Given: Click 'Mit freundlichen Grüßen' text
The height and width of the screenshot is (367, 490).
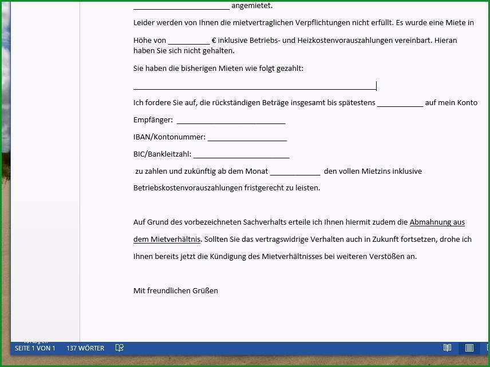Looking at the screenshot, I should click(x=176, y=290).
